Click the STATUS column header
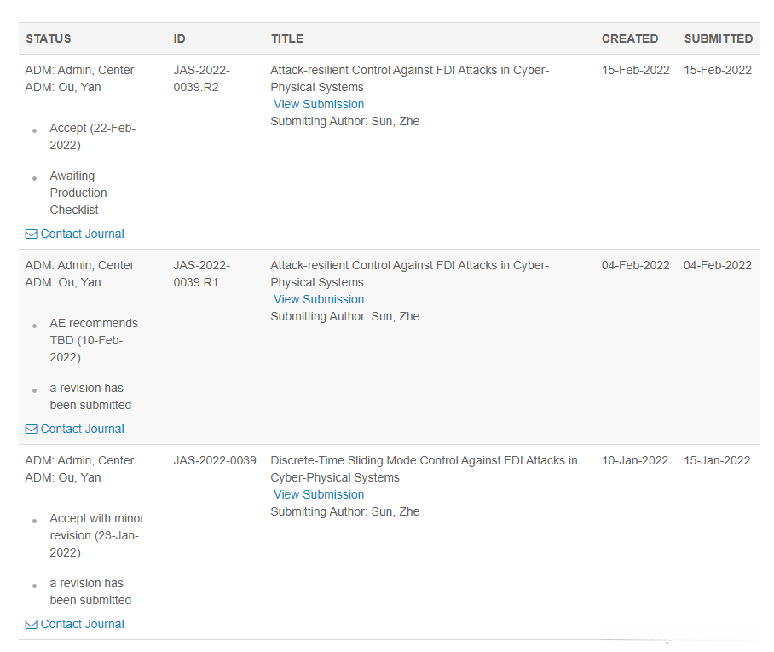This screenshot has width=774, height=652. click(49, 38)
